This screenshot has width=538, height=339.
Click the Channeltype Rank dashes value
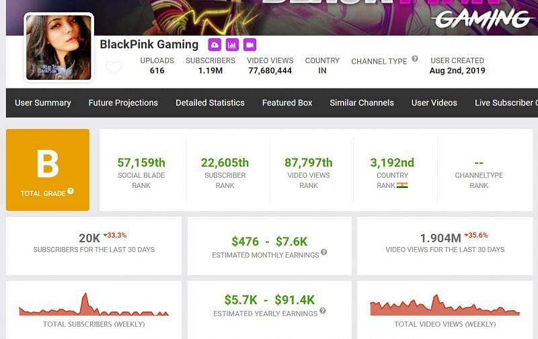pos(479,163)
